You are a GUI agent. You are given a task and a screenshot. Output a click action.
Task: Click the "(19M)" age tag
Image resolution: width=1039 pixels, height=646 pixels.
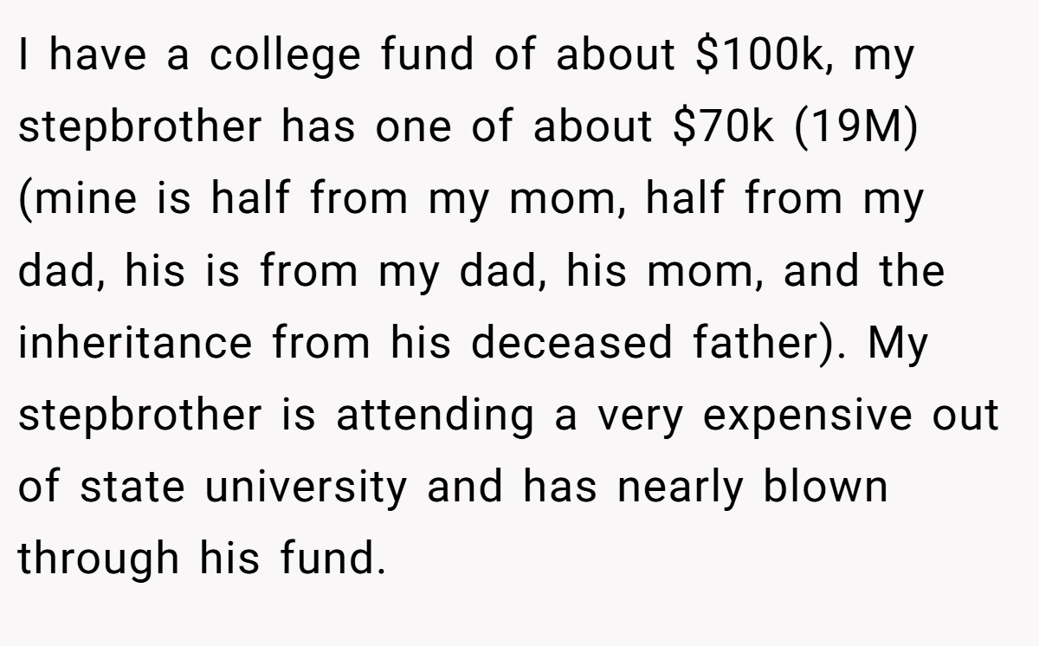[x=851, y=128]
